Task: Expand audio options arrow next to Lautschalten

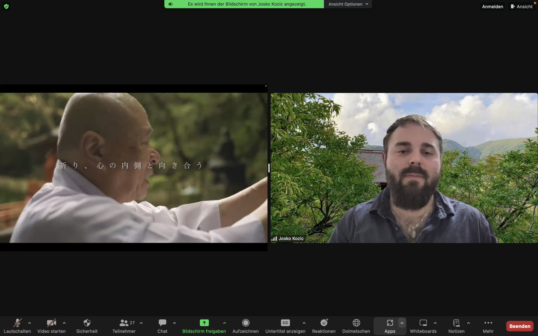Action: 29,323
